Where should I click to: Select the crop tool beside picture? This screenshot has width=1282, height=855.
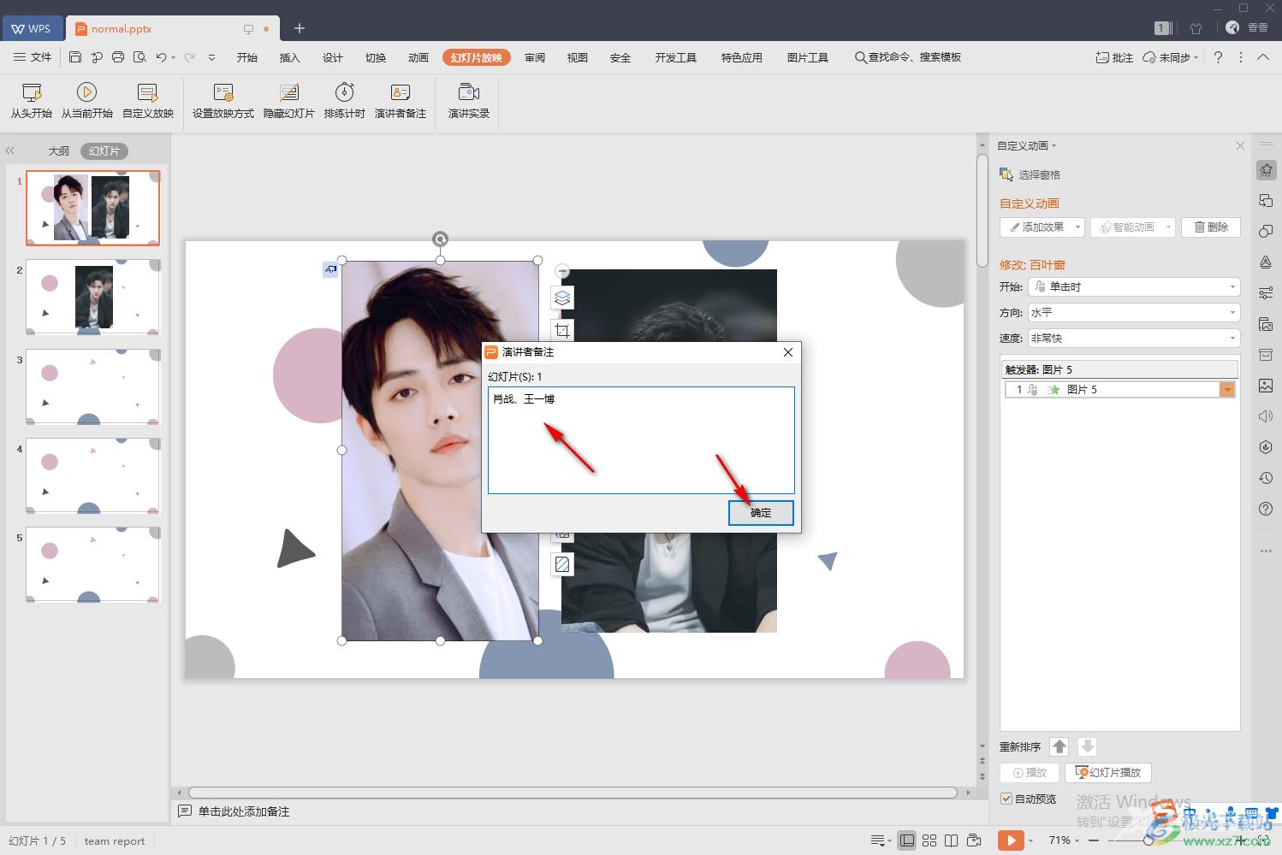[x=562, y=331]
